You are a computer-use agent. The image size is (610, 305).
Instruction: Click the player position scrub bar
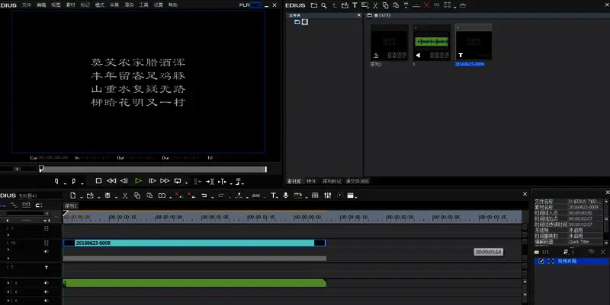click(x=152, y=169)
